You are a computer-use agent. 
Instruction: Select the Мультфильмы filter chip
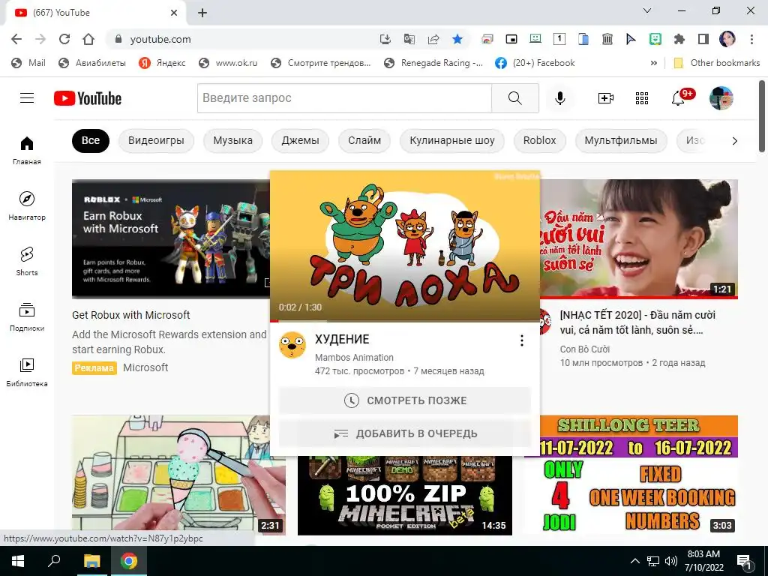(621, 140)
